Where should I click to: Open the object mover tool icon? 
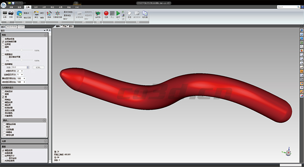[x=58, y=13]
